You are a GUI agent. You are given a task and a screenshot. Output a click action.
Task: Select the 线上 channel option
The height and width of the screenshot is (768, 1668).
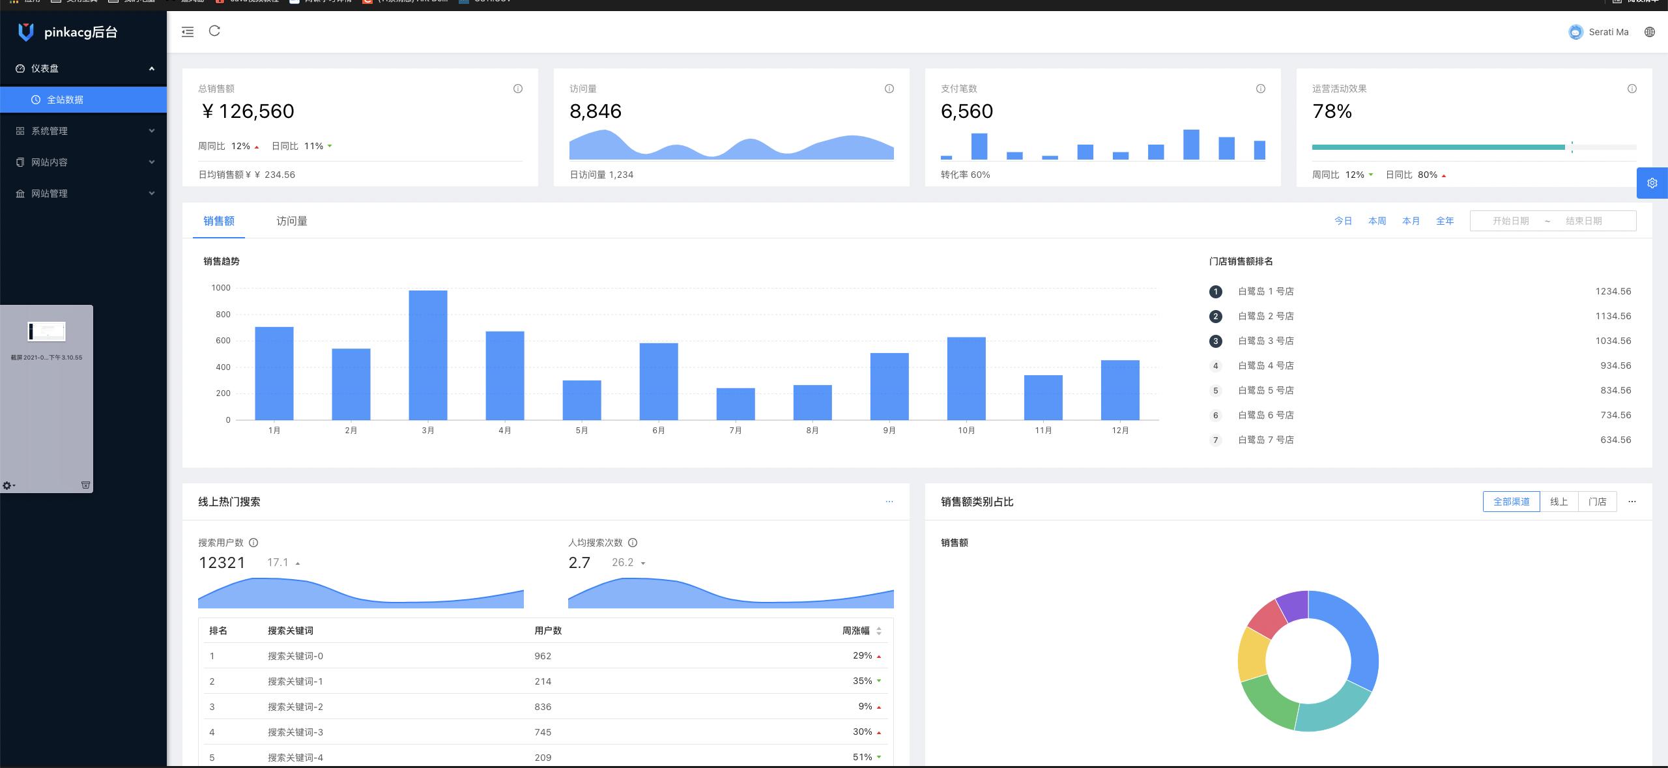click(1559, 502)
